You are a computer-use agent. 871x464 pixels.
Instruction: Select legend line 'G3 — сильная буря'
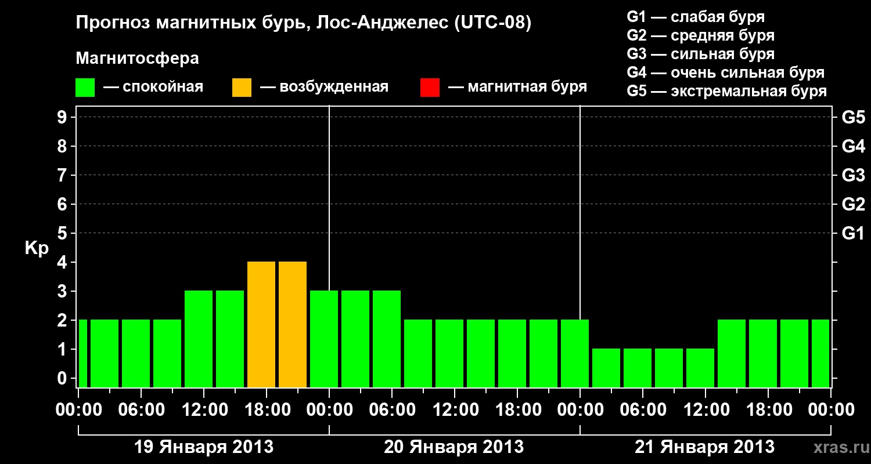701,54
